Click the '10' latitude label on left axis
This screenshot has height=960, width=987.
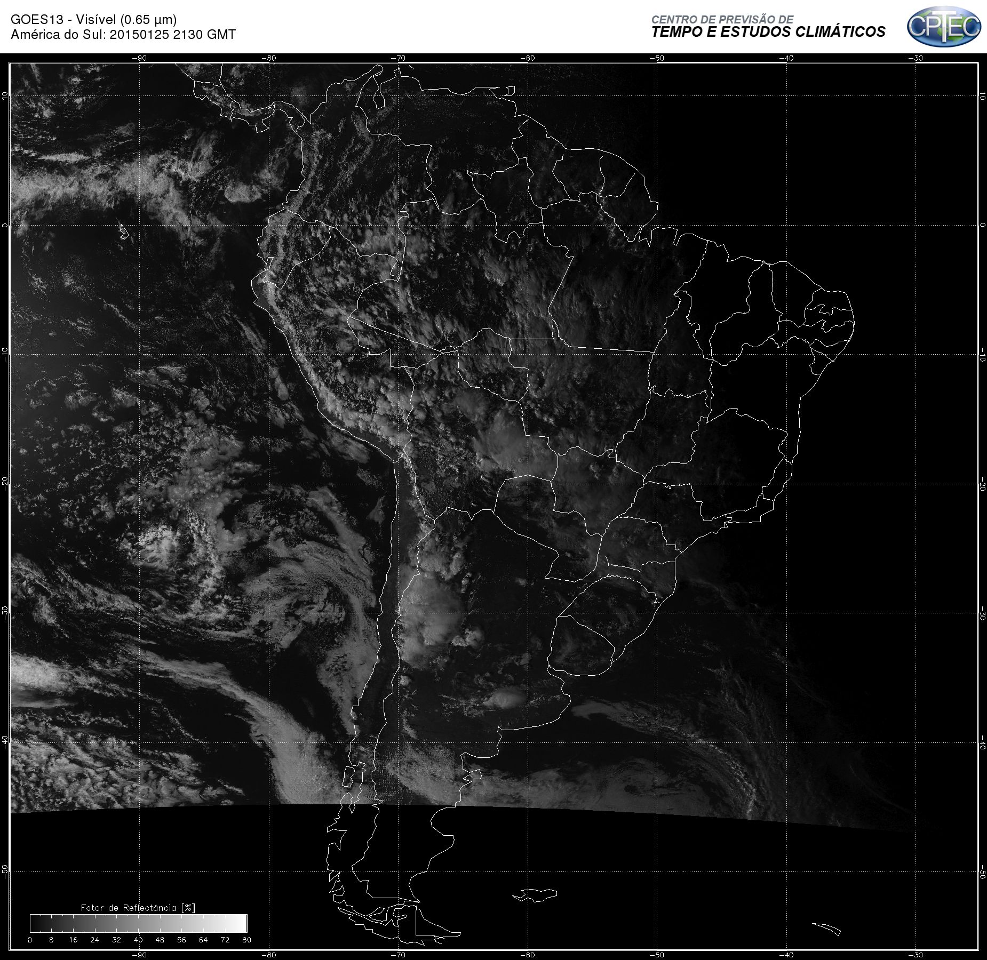(x=5, y=96)
